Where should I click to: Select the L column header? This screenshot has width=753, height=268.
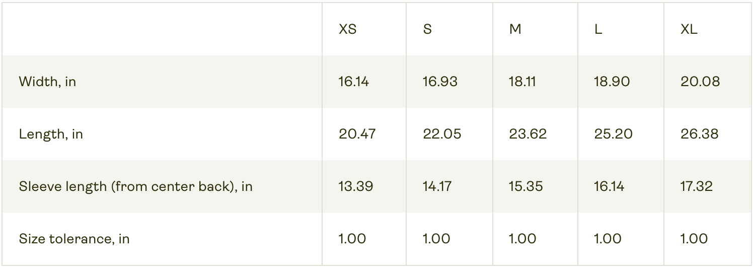pos(598,29)
